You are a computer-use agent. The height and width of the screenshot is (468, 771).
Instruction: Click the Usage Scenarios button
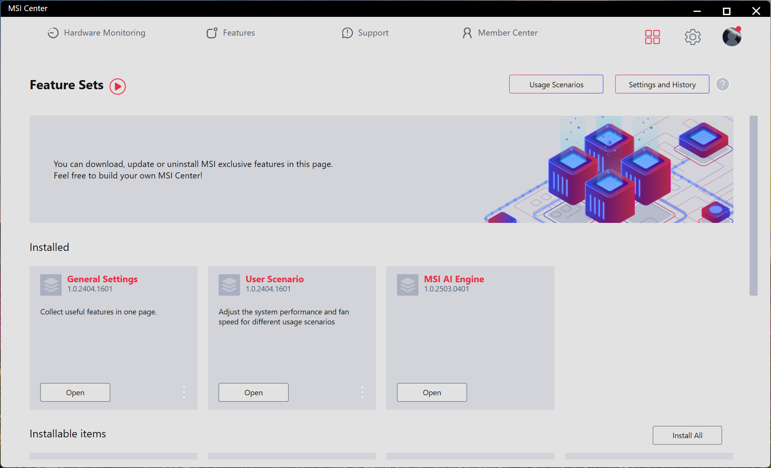[x=556, y=84]
